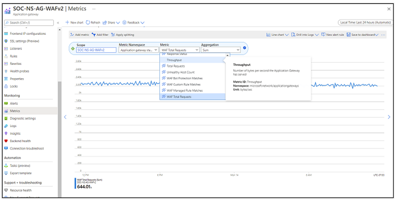The image size is (396, 201).
Task: Open the Share dropdown
Action: (x=111, y=23)
